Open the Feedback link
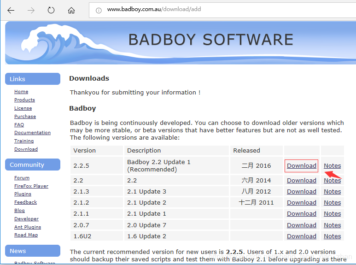Image resolution: width=356 pixels, height=265 pixels. click(25, 202)
